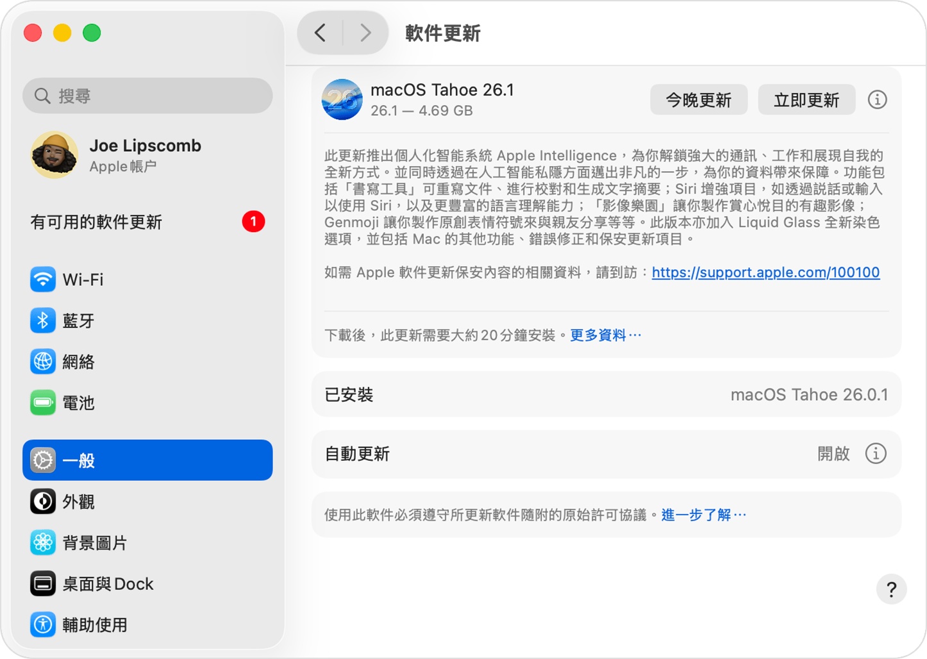927x659 pixels.
Task: Click the 今晚更新 button
Action: (699, 100)
